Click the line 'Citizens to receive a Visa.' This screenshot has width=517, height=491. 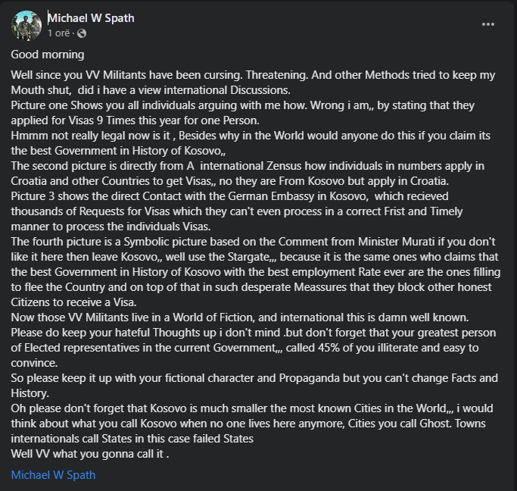(73, 302)
